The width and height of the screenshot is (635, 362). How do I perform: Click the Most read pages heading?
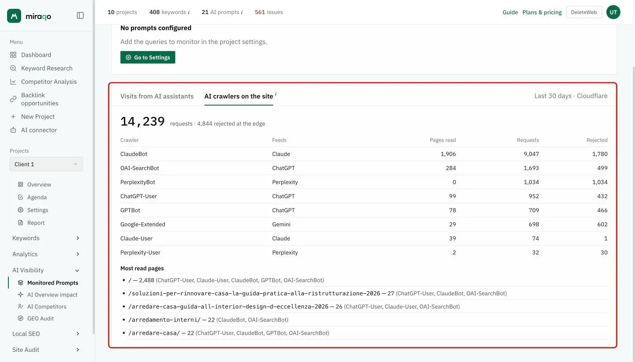(142, 268)
